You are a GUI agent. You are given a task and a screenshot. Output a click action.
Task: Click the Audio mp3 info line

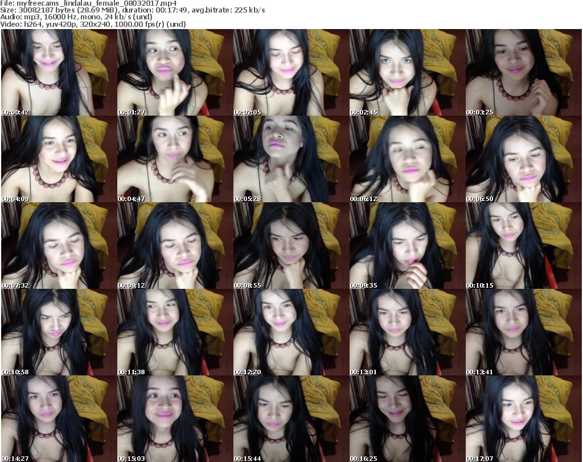[x=76, y=17]
